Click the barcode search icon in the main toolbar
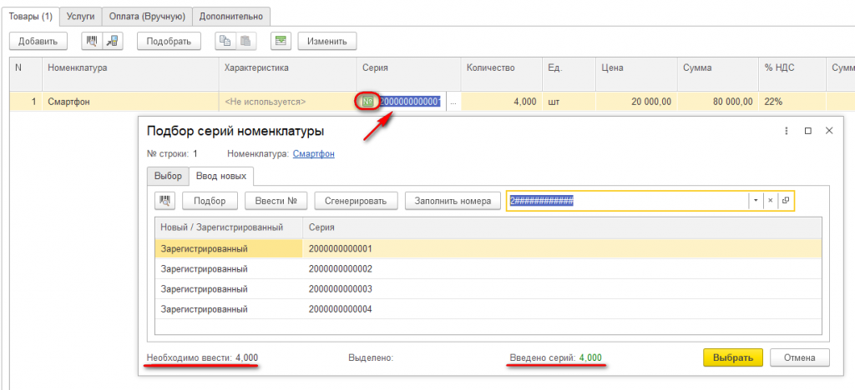Image resolution: width=855 pixels, height=390 pixels. coord(92,41)
